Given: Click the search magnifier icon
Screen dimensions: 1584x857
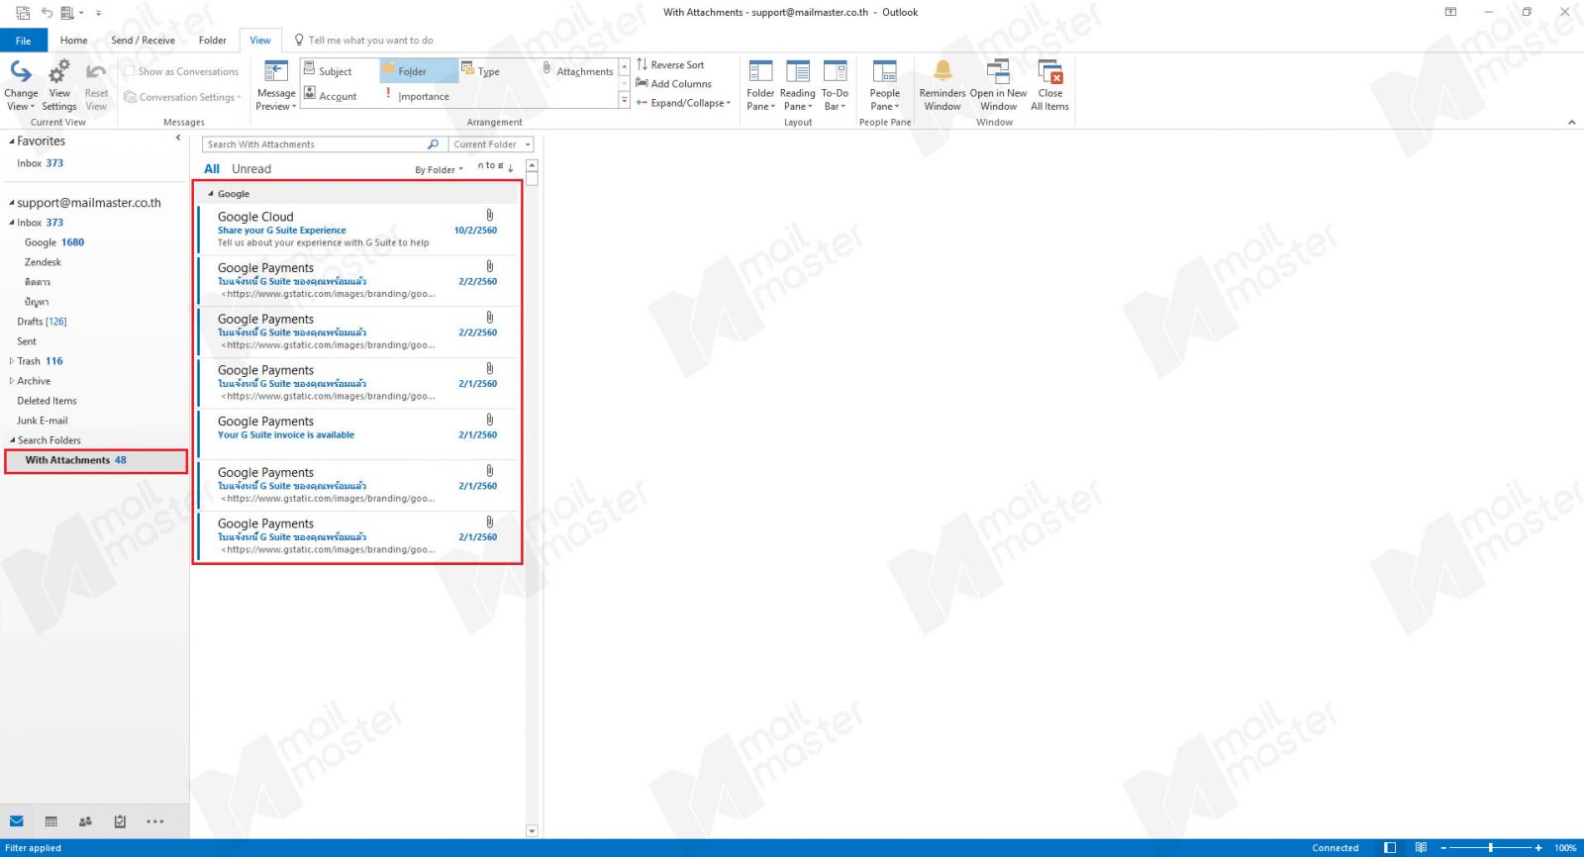Looking at the screenshot, I should [x=433, y=144].
